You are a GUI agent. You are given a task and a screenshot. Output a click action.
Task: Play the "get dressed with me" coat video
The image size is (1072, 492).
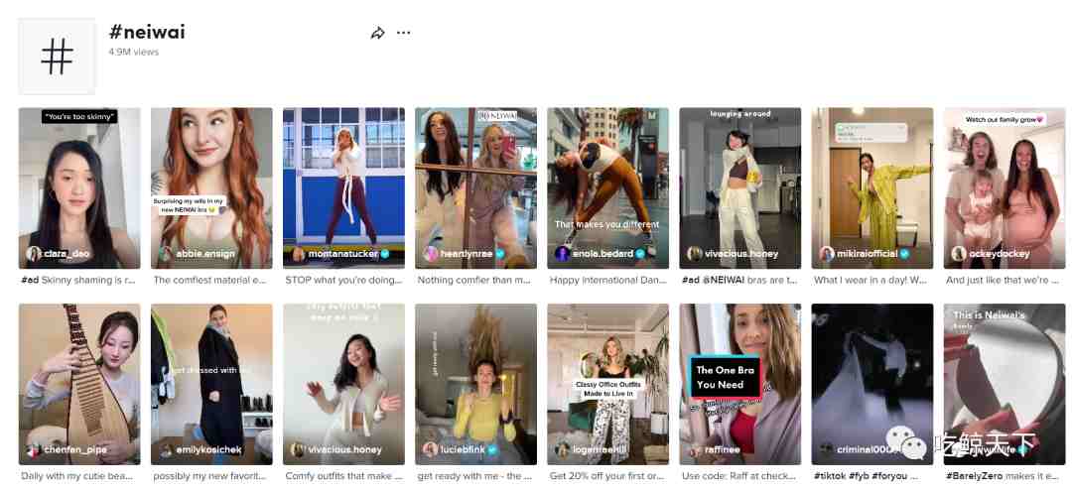pyautogui.click(x=211, y=384)
